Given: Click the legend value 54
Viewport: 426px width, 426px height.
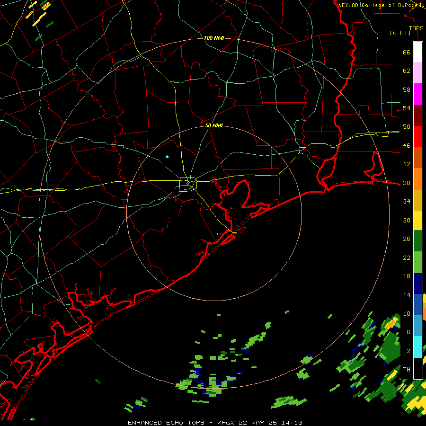Looking at the screenshot, I should click(407, 108).
